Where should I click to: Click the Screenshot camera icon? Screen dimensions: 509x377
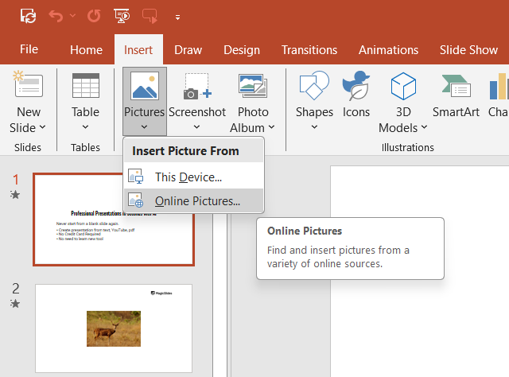[x=196, y=87]
